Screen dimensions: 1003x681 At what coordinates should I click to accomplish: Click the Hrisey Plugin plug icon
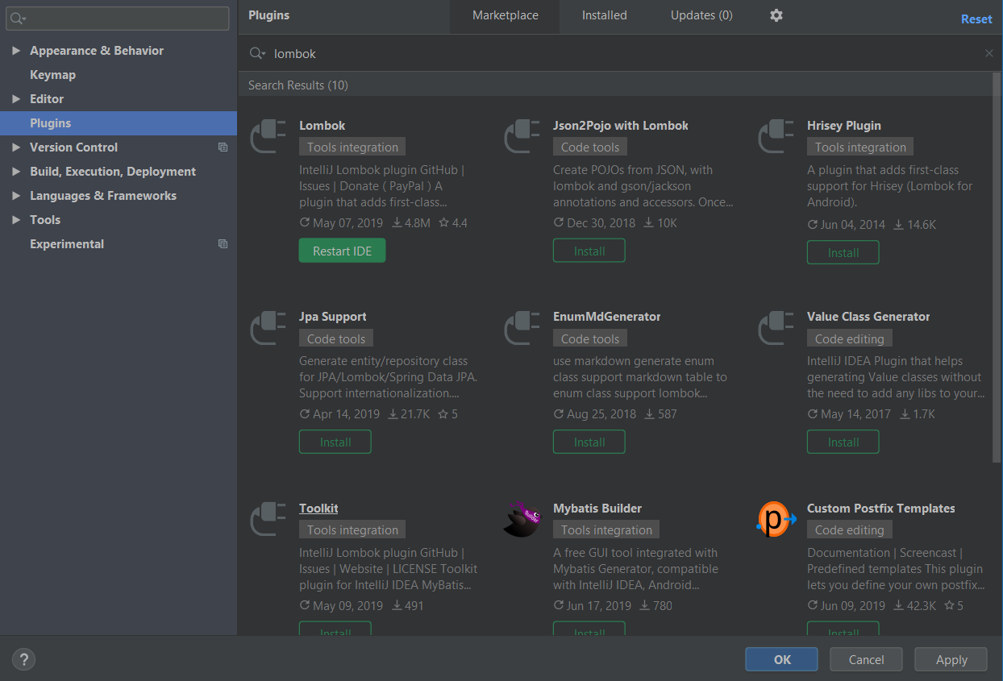pos(776,136)
